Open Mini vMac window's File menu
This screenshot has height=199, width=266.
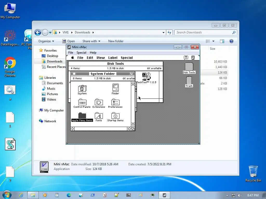(x=71, y=52)
